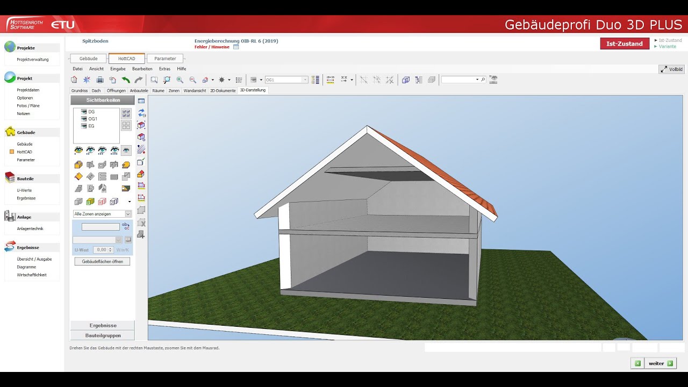Click the zoom in magnifier icon
Image resolution: width=688 pixels, height=387 pixels.
[180, 80]
